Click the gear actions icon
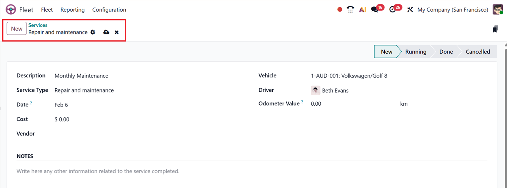The image size is (507, 188). (93, 32)
